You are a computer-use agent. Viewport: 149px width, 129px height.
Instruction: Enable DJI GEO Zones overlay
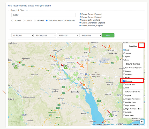pos(124,102)
